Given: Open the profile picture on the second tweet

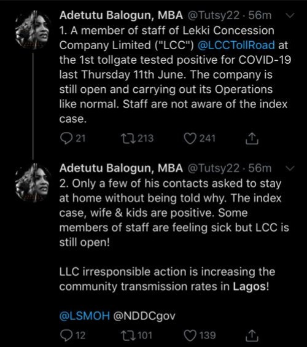Looking at the screenshot, I should (x=33, y=182).
